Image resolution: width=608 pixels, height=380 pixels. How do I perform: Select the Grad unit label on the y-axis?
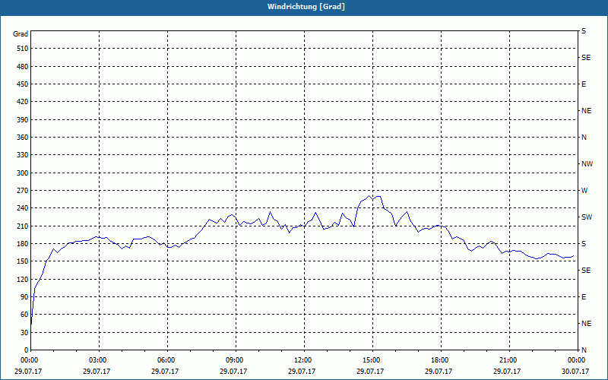[21, 34]
